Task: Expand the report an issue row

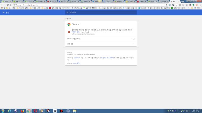Action: pyautogui.click(x=101, y=44)
